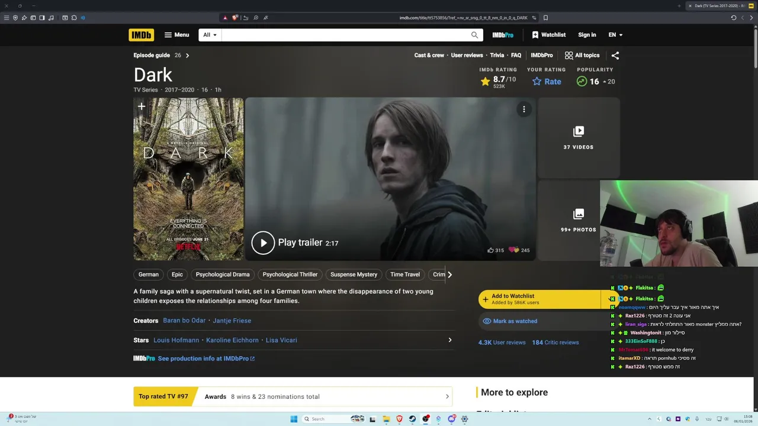Image resolution: width=758 pixels, height=426 pixels.
Task: Open the IMDbPro link beside FAQ
Action: pos(542,55)
